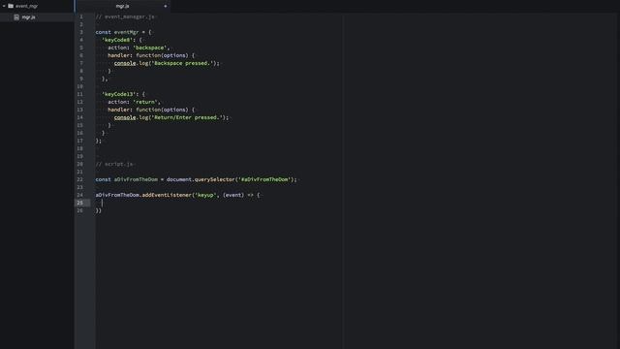This screenshot has height=349, width=620.
Task: Click the 'return' string on line 12
Action: [145, 102]
